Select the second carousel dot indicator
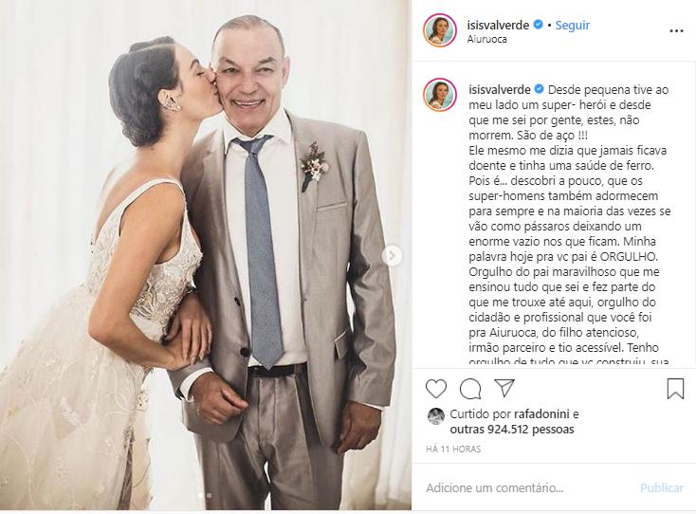This screenshot has width=696, height=514. 210,495
